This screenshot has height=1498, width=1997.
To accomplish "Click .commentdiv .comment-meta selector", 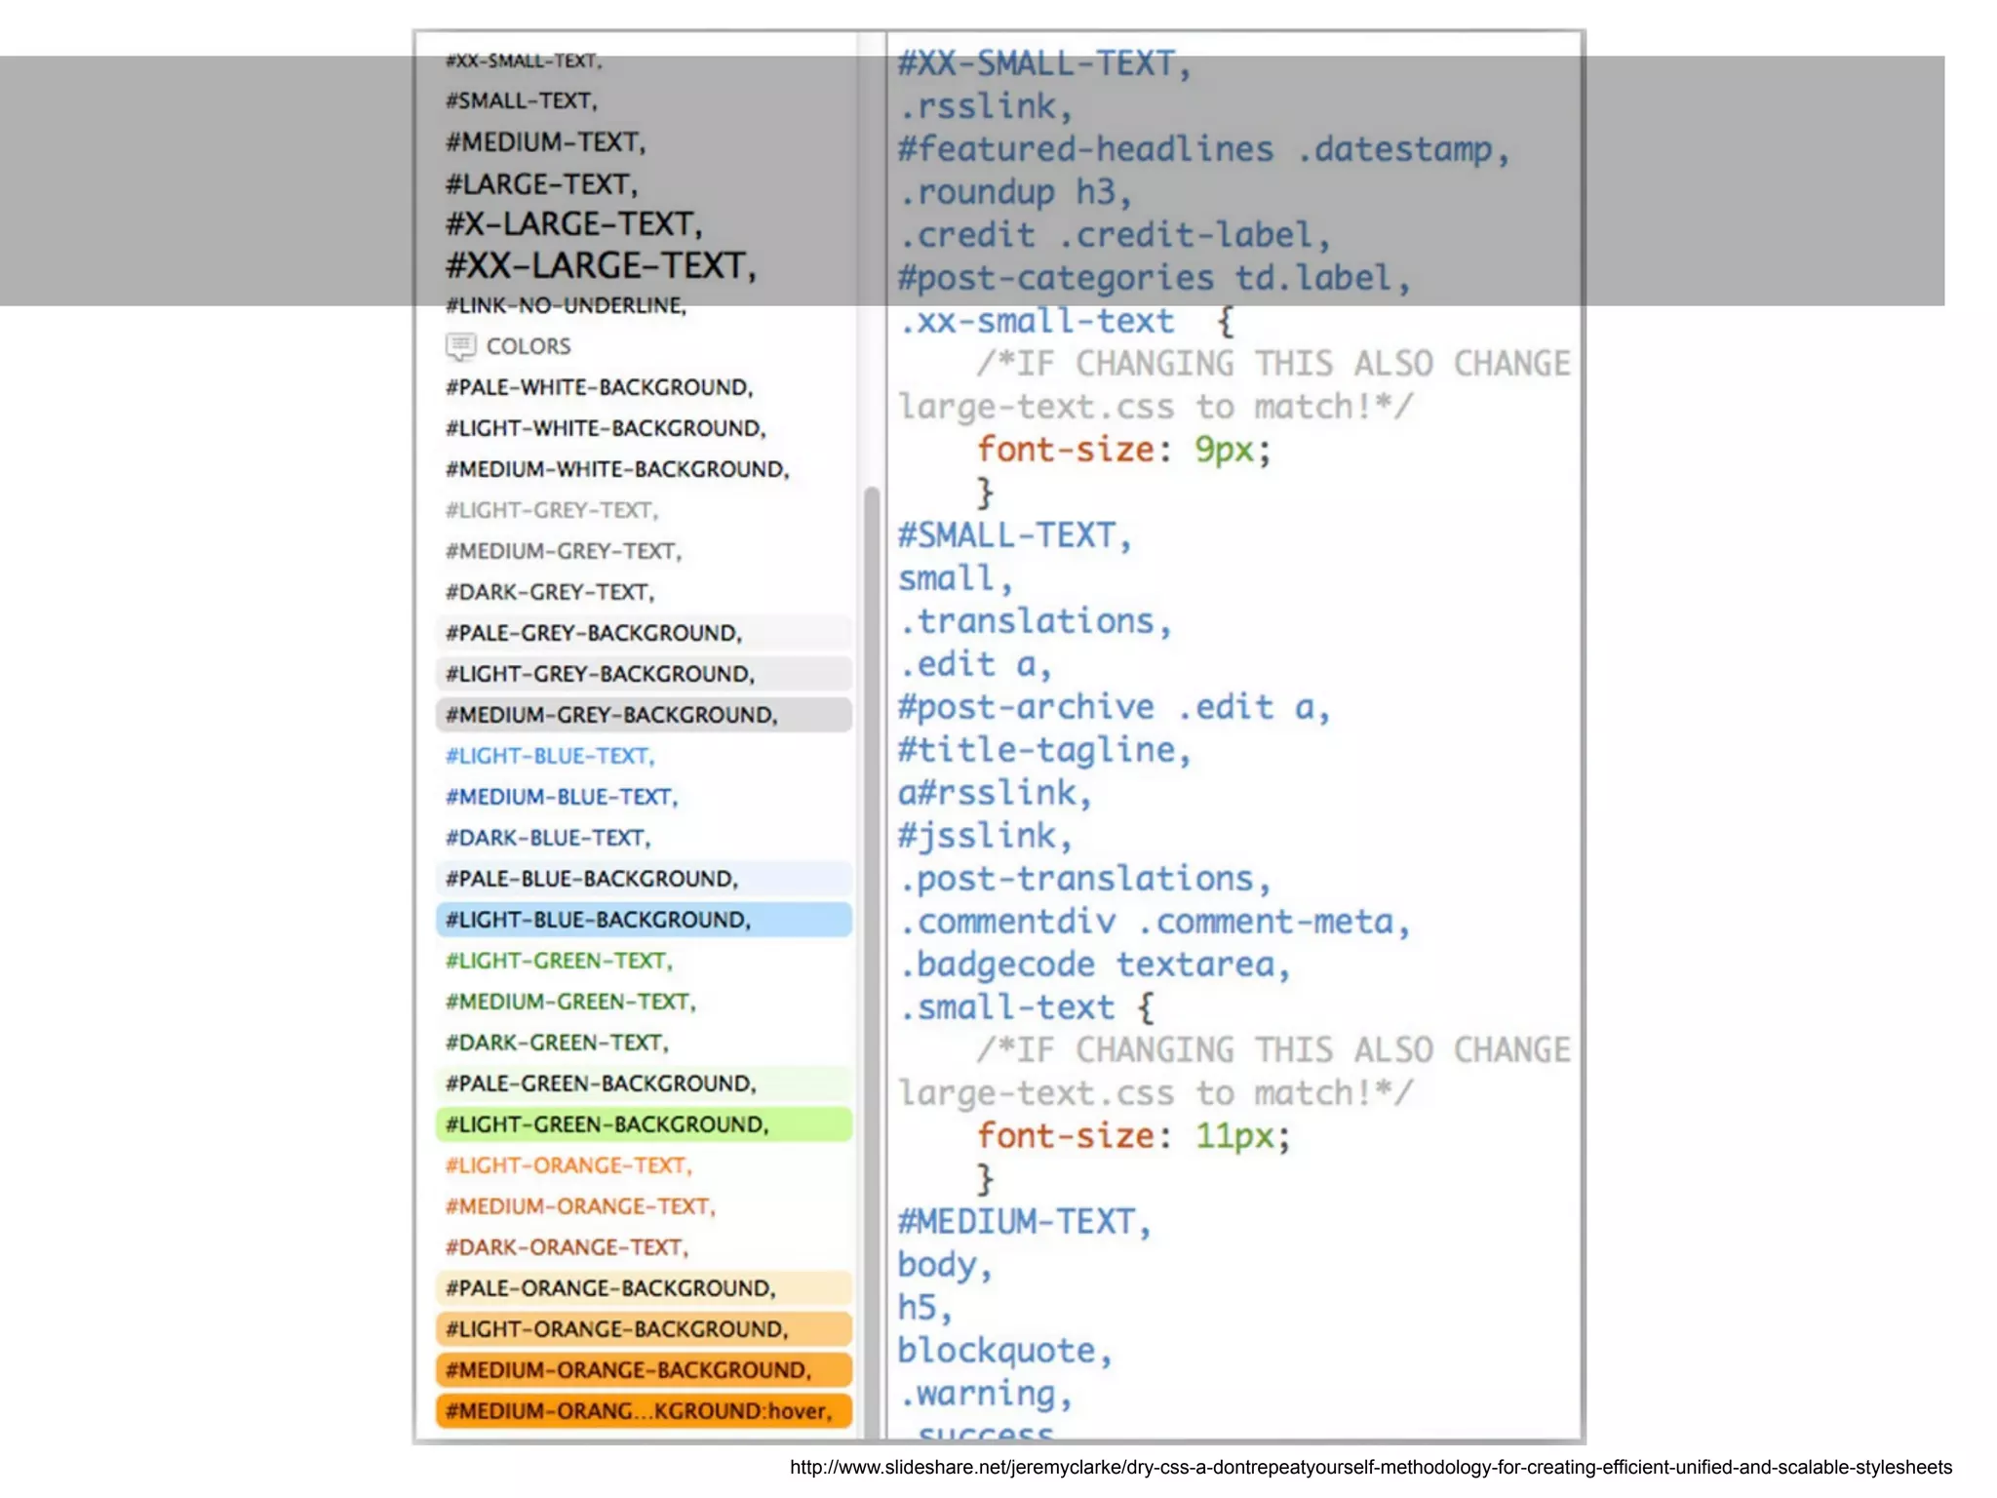I will (x=1154, y=922).
